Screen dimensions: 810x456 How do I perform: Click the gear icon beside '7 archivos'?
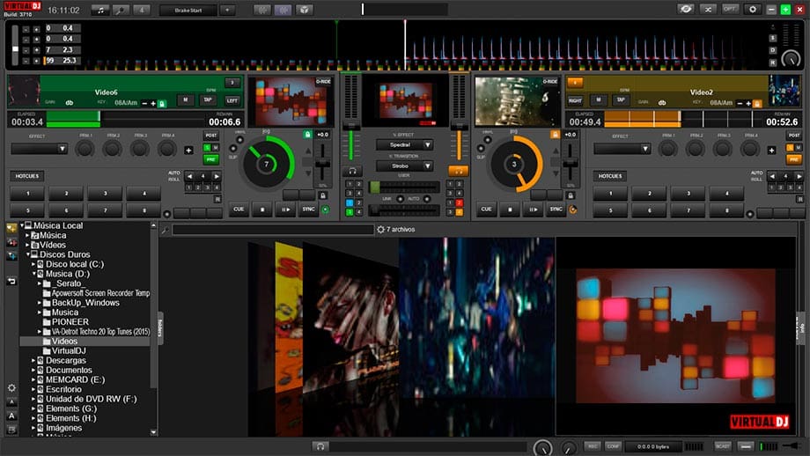point(380,229)
